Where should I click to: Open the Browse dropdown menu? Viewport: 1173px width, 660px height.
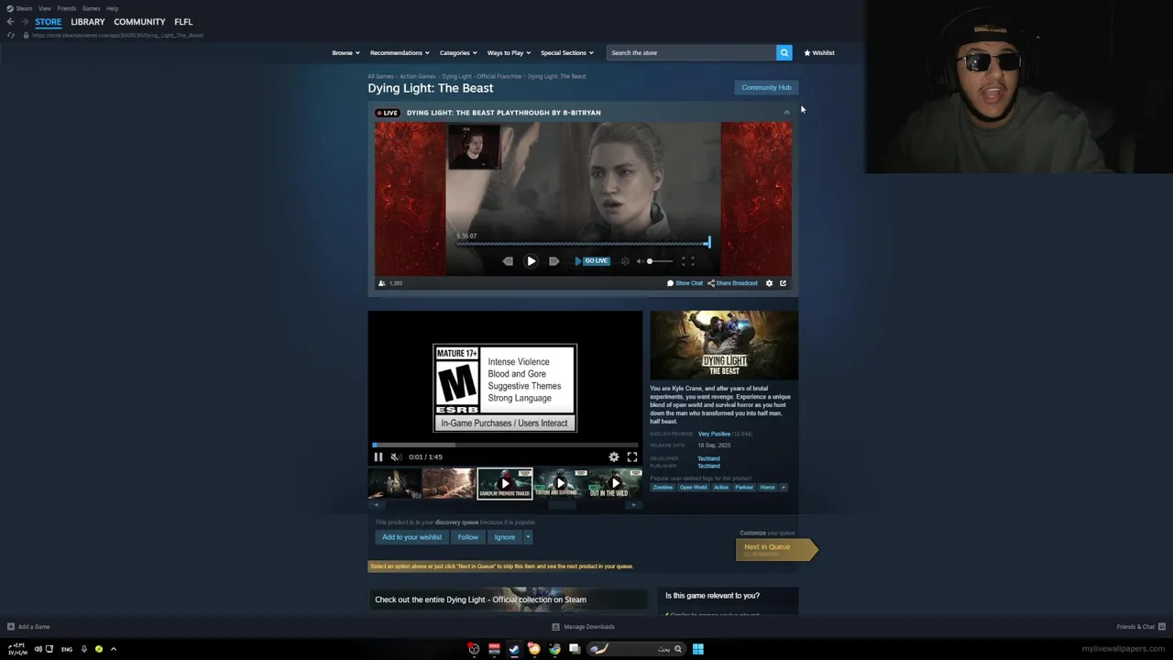(345, 52)
